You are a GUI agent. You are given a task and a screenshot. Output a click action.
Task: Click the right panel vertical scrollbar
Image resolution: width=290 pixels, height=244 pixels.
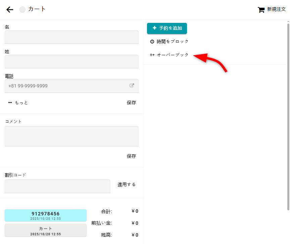288,117
